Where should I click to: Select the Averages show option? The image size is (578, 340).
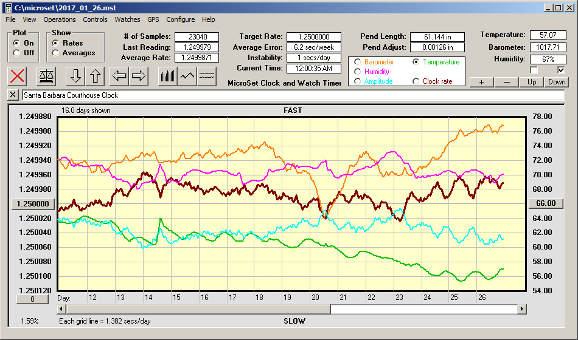[x=55, y=53]
